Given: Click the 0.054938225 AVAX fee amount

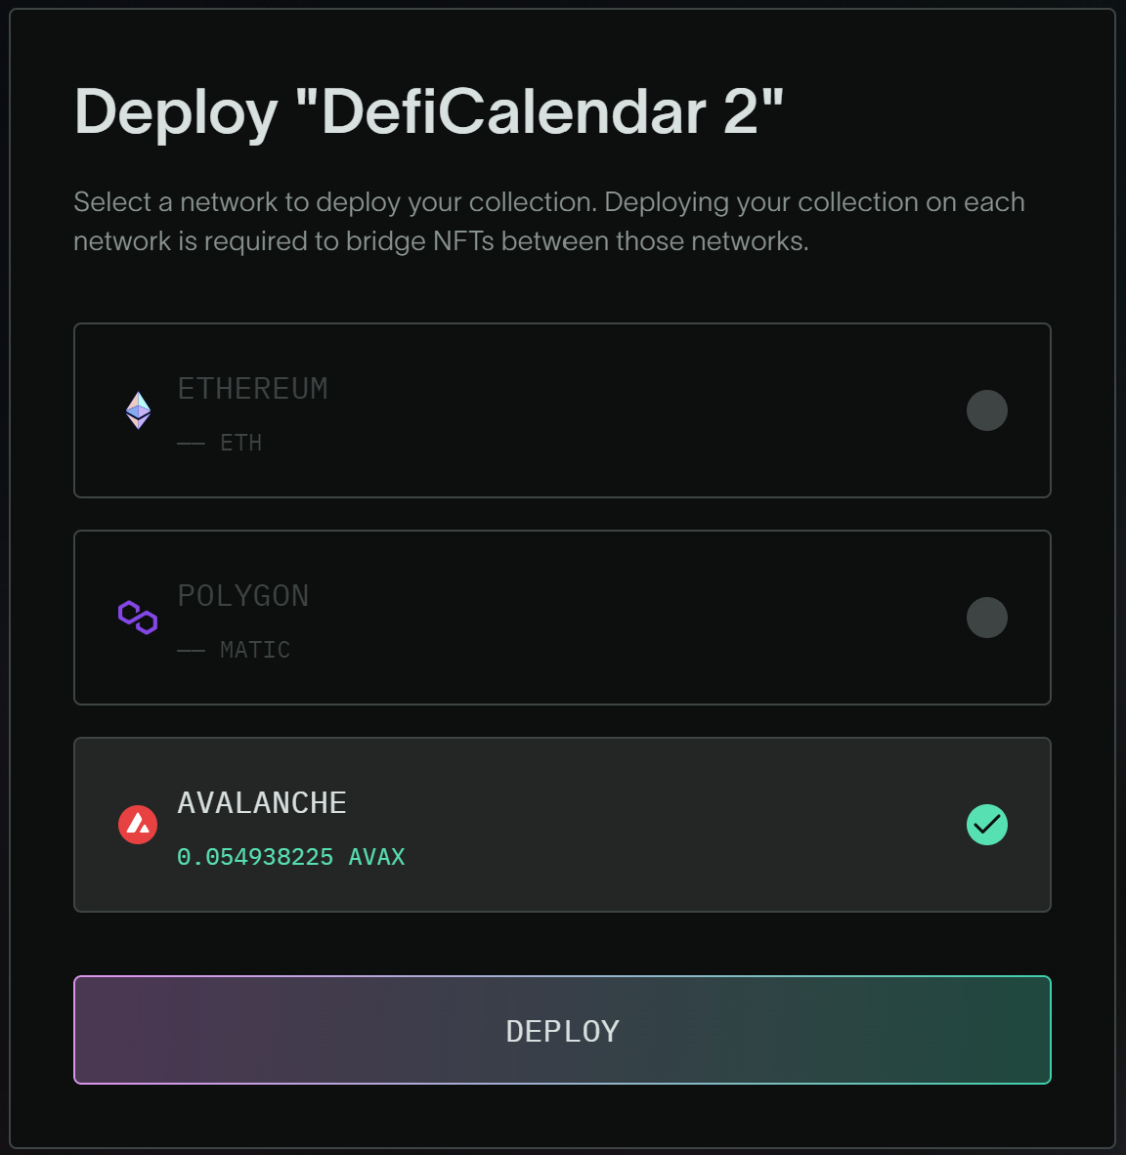Looking at the screenshot, I should click(290, 857).
